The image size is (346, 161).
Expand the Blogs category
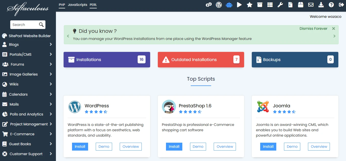pyautogui.click(x=51, y=45)
